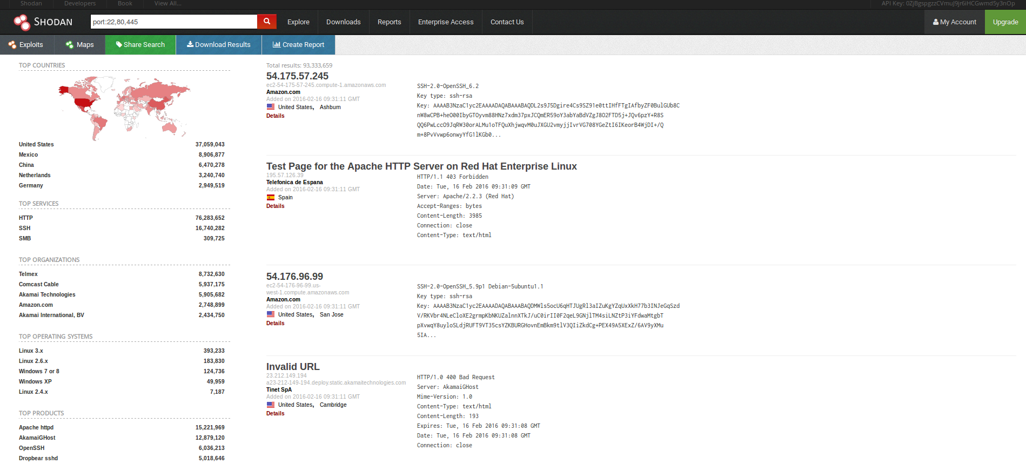Open Enterprise Access page

445,22
